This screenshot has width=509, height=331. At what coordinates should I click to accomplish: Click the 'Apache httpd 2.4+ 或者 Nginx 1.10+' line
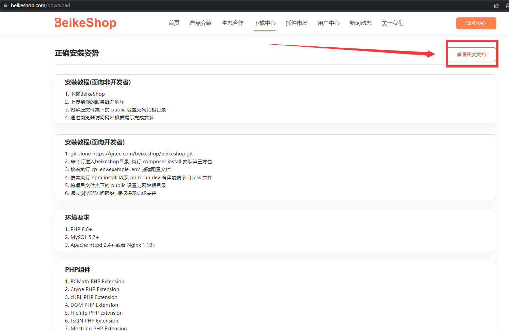click(110, 245)
